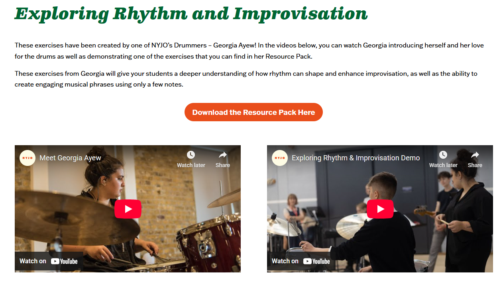Click the paragraph mentioning Georgia's Resource Pack
501x282 pixels.
point(249,51)
